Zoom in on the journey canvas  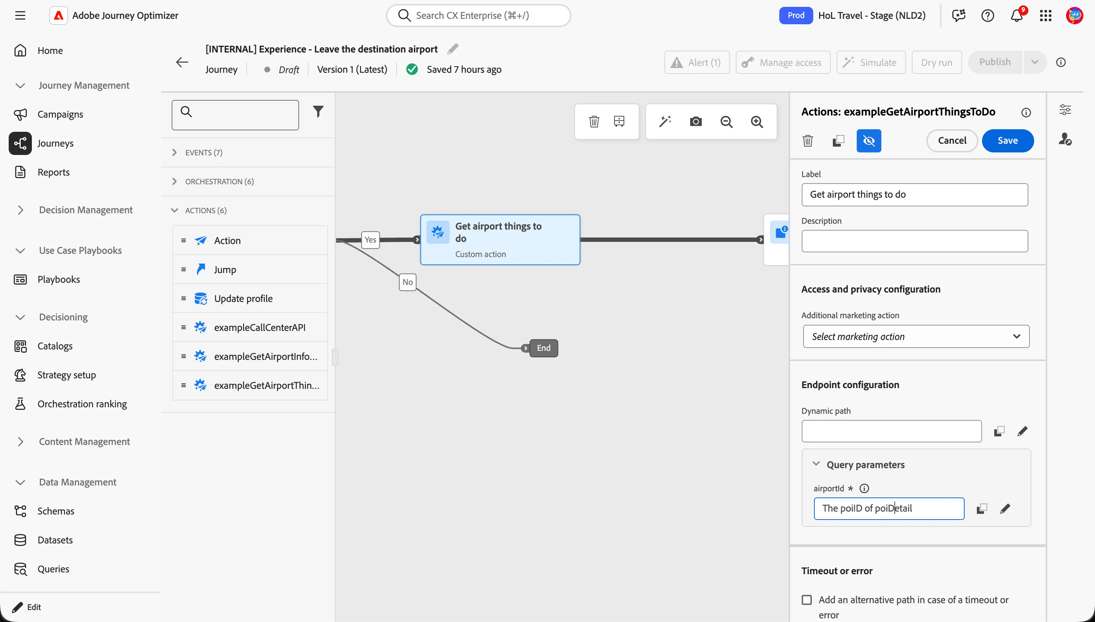coord(757,122)
